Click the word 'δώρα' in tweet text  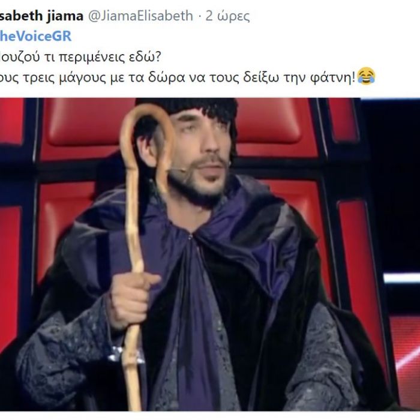[167, 77]
